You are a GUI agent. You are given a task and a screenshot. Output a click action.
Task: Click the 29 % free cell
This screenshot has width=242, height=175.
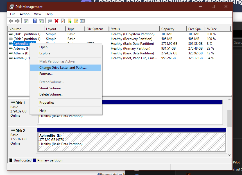tap(210, 48)
